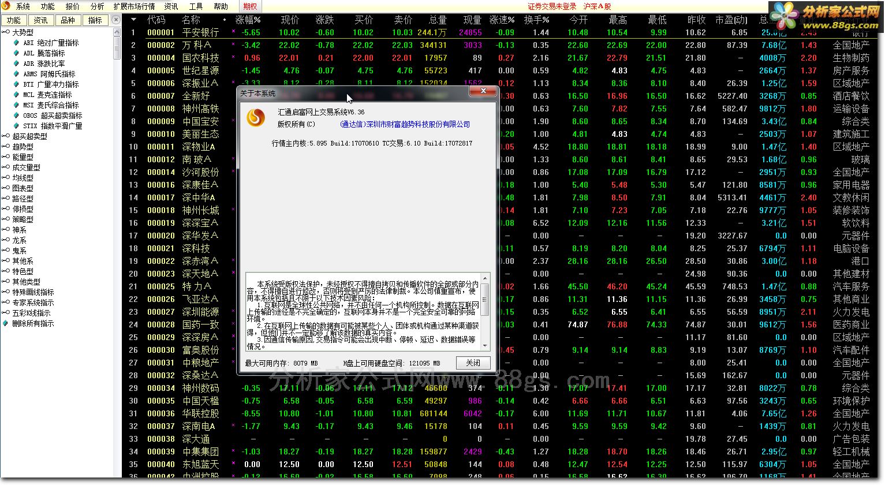This screenshot has width=885, height=485.
Task: Click the 关闭 button in the About dialog
Action: point(473,363)
